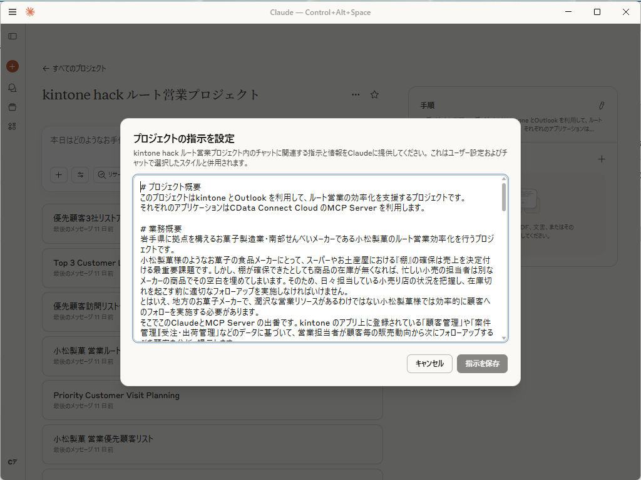
Task: Open the Chats icon in the sidebar
Action: pyautogui.click(x=12, y=87)
